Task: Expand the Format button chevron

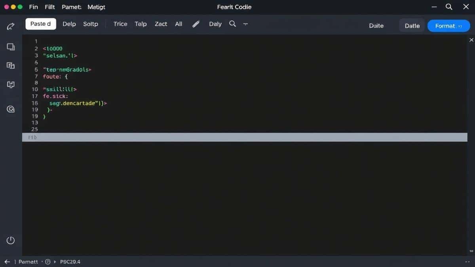Action: [x=460, y=26]
